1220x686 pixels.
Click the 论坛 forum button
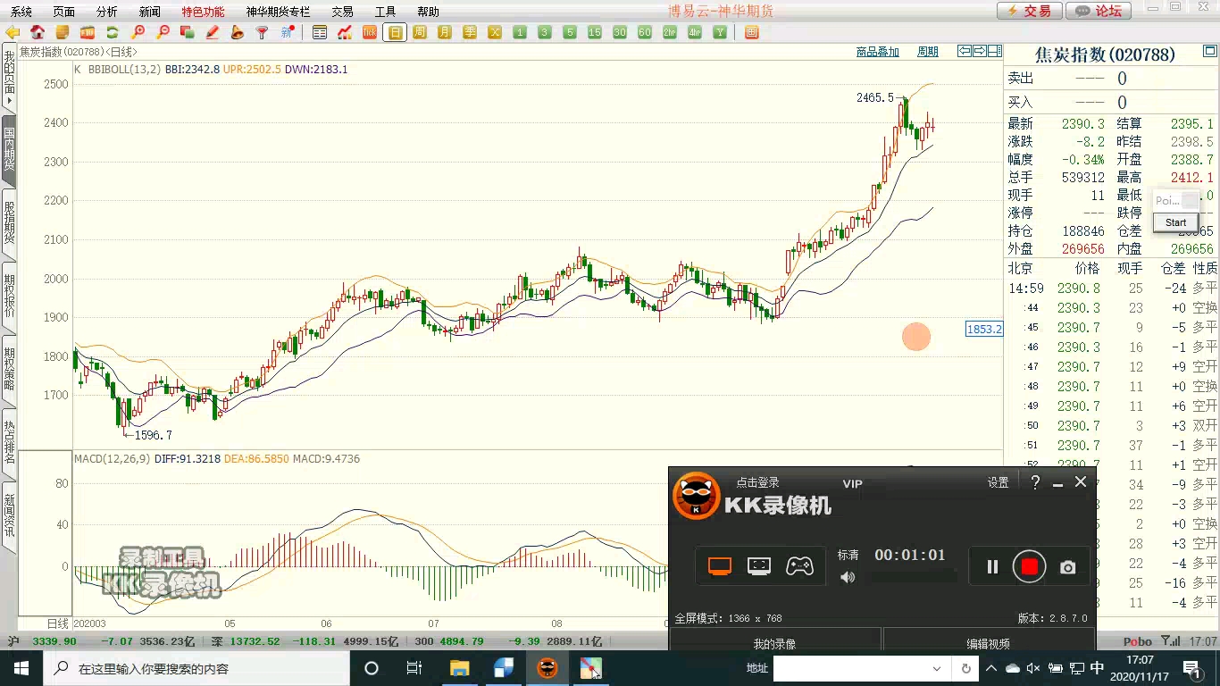[x=1099, y=11]
